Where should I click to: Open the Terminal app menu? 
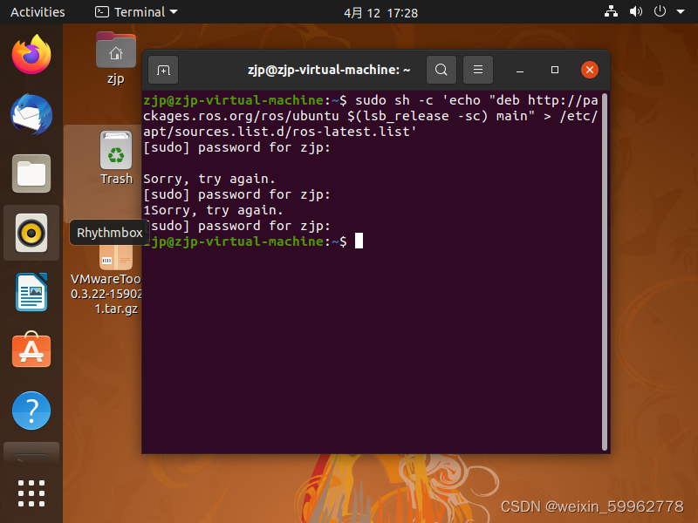pos(136,12)
